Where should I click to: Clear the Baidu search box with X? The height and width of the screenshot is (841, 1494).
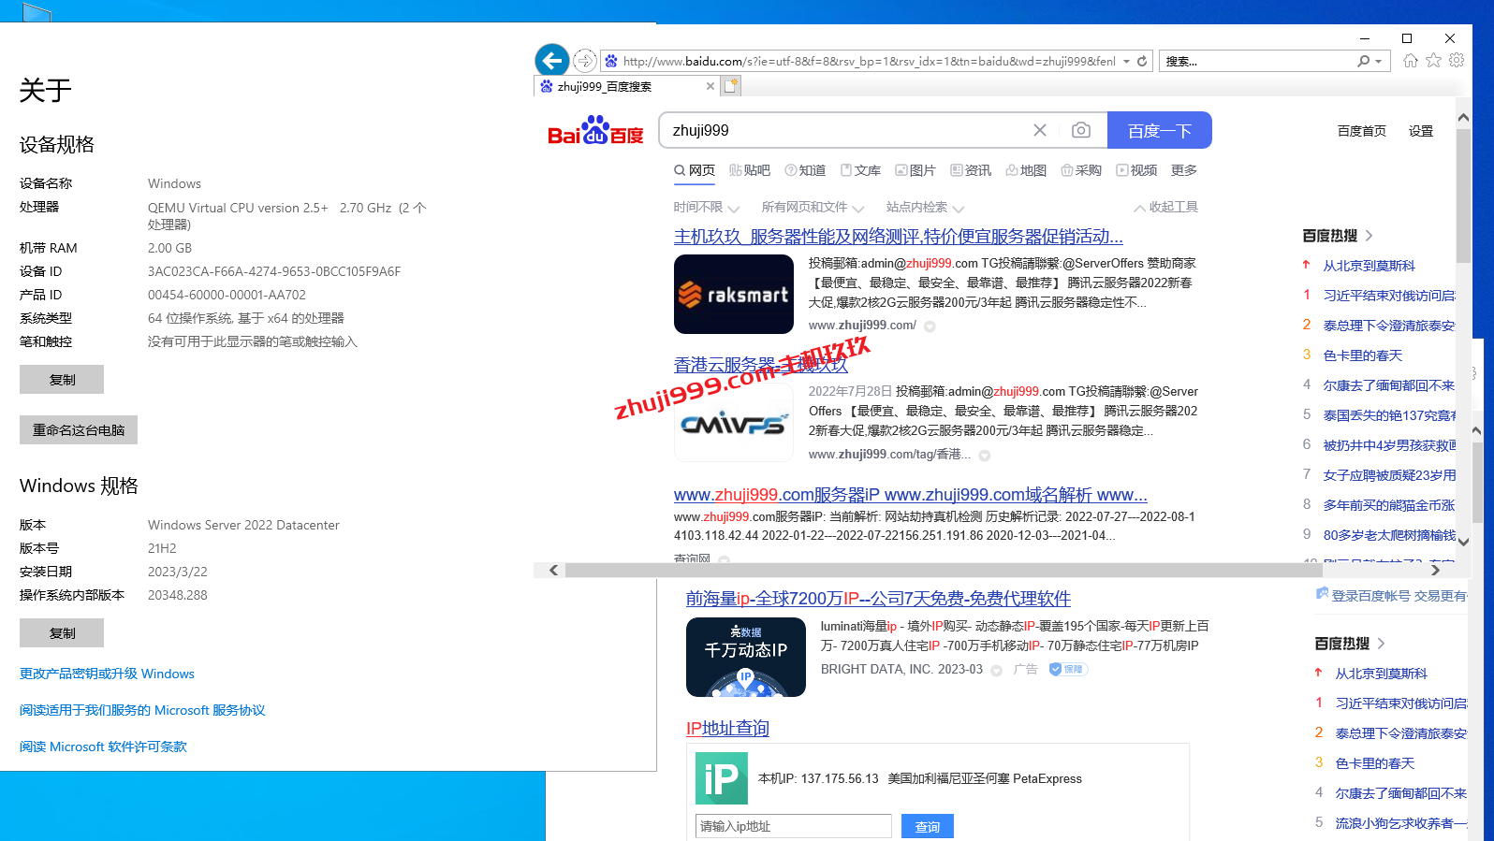[1040, 130]
